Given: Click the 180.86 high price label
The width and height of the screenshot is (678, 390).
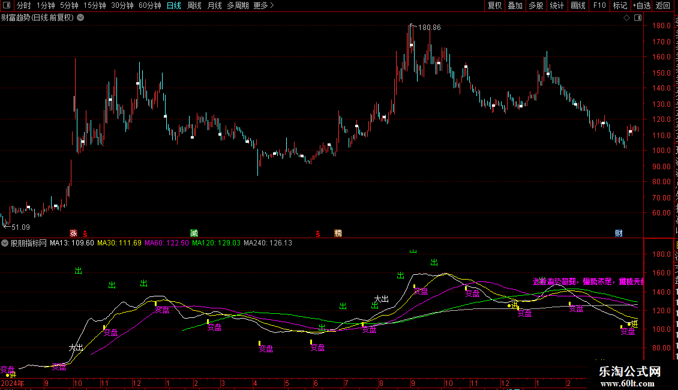Looking at the screenshot, I should point(430,28).
